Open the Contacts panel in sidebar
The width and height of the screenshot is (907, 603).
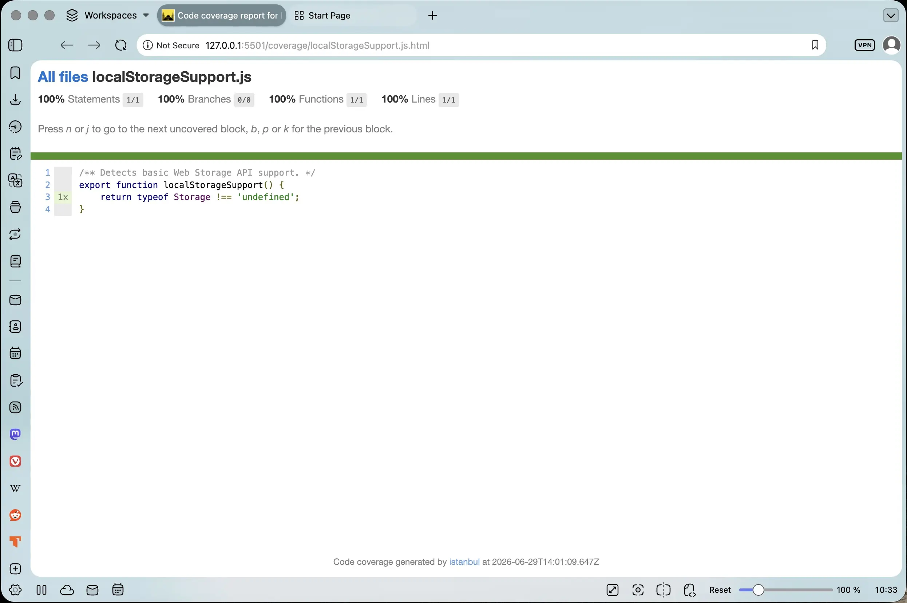15,327
